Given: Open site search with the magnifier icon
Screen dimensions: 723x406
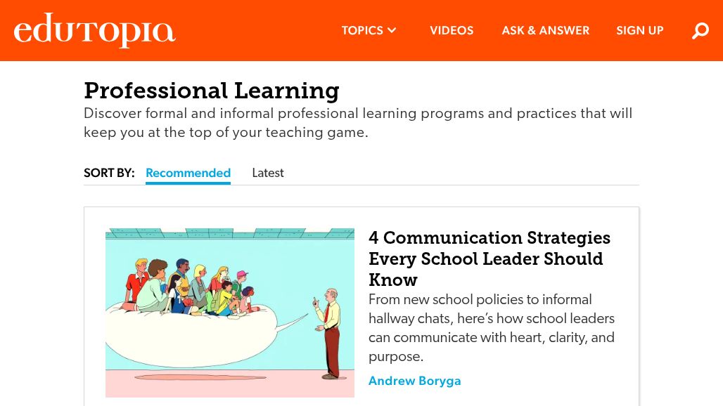Looking at the screenshot, I should coord(700,31).
